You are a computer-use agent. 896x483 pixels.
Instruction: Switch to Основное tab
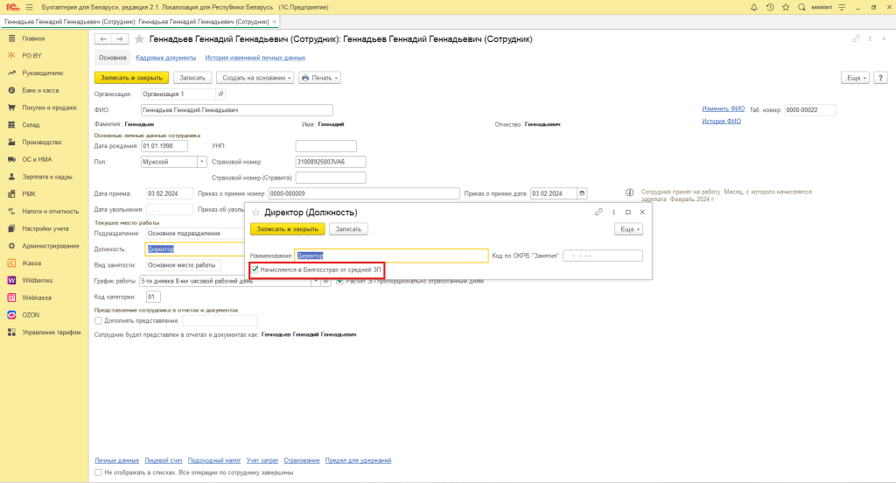click(113, 58)
